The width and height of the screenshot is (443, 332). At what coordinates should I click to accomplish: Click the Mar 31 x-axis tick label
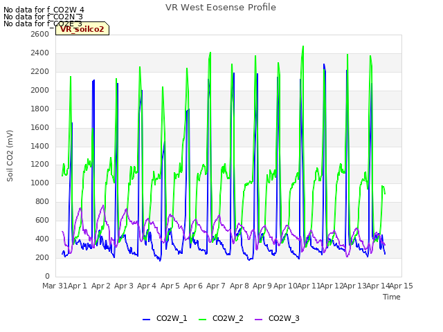[x=55, y=286]
